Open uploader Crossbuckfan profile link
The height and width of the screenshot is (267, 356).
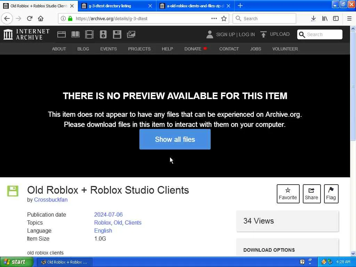coord(51,200)
